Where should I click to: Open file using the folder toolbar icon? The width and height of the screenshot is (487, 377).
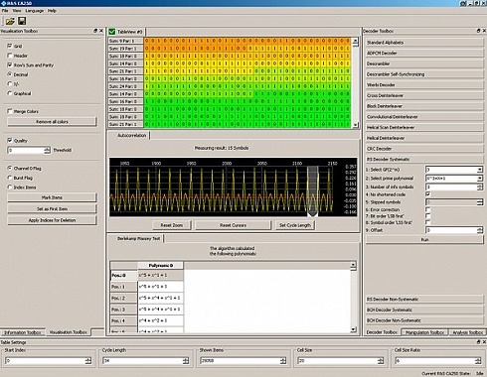(10, 21)
